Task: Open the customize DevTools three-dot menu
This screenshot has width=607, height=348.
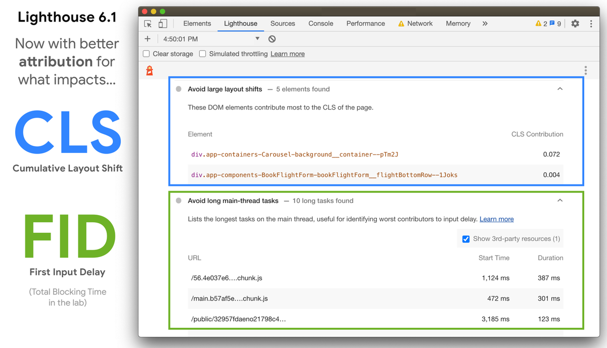Action: (x=591, y=23)
